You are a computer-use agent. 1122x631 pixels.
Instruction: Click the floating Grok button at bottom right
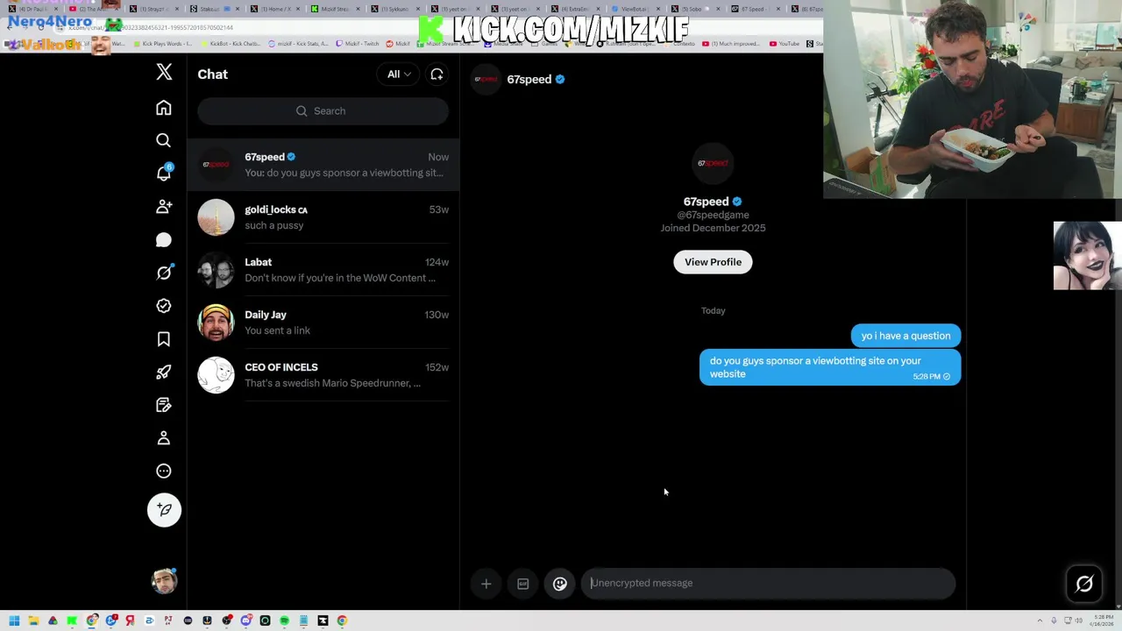point(1084,584)
